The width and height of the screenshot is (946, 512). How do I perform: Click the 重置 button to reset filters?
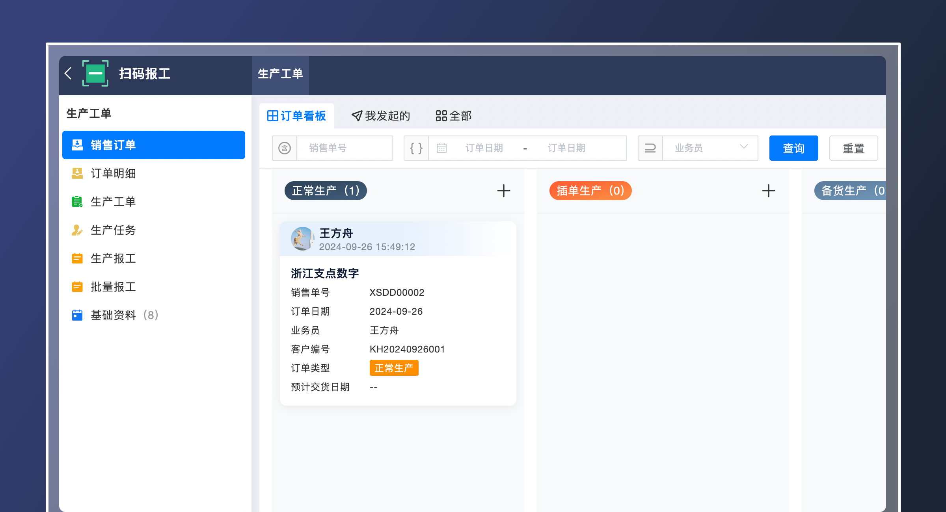click(853, 148)
